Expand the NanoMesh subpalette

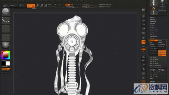tap(153, 24)
